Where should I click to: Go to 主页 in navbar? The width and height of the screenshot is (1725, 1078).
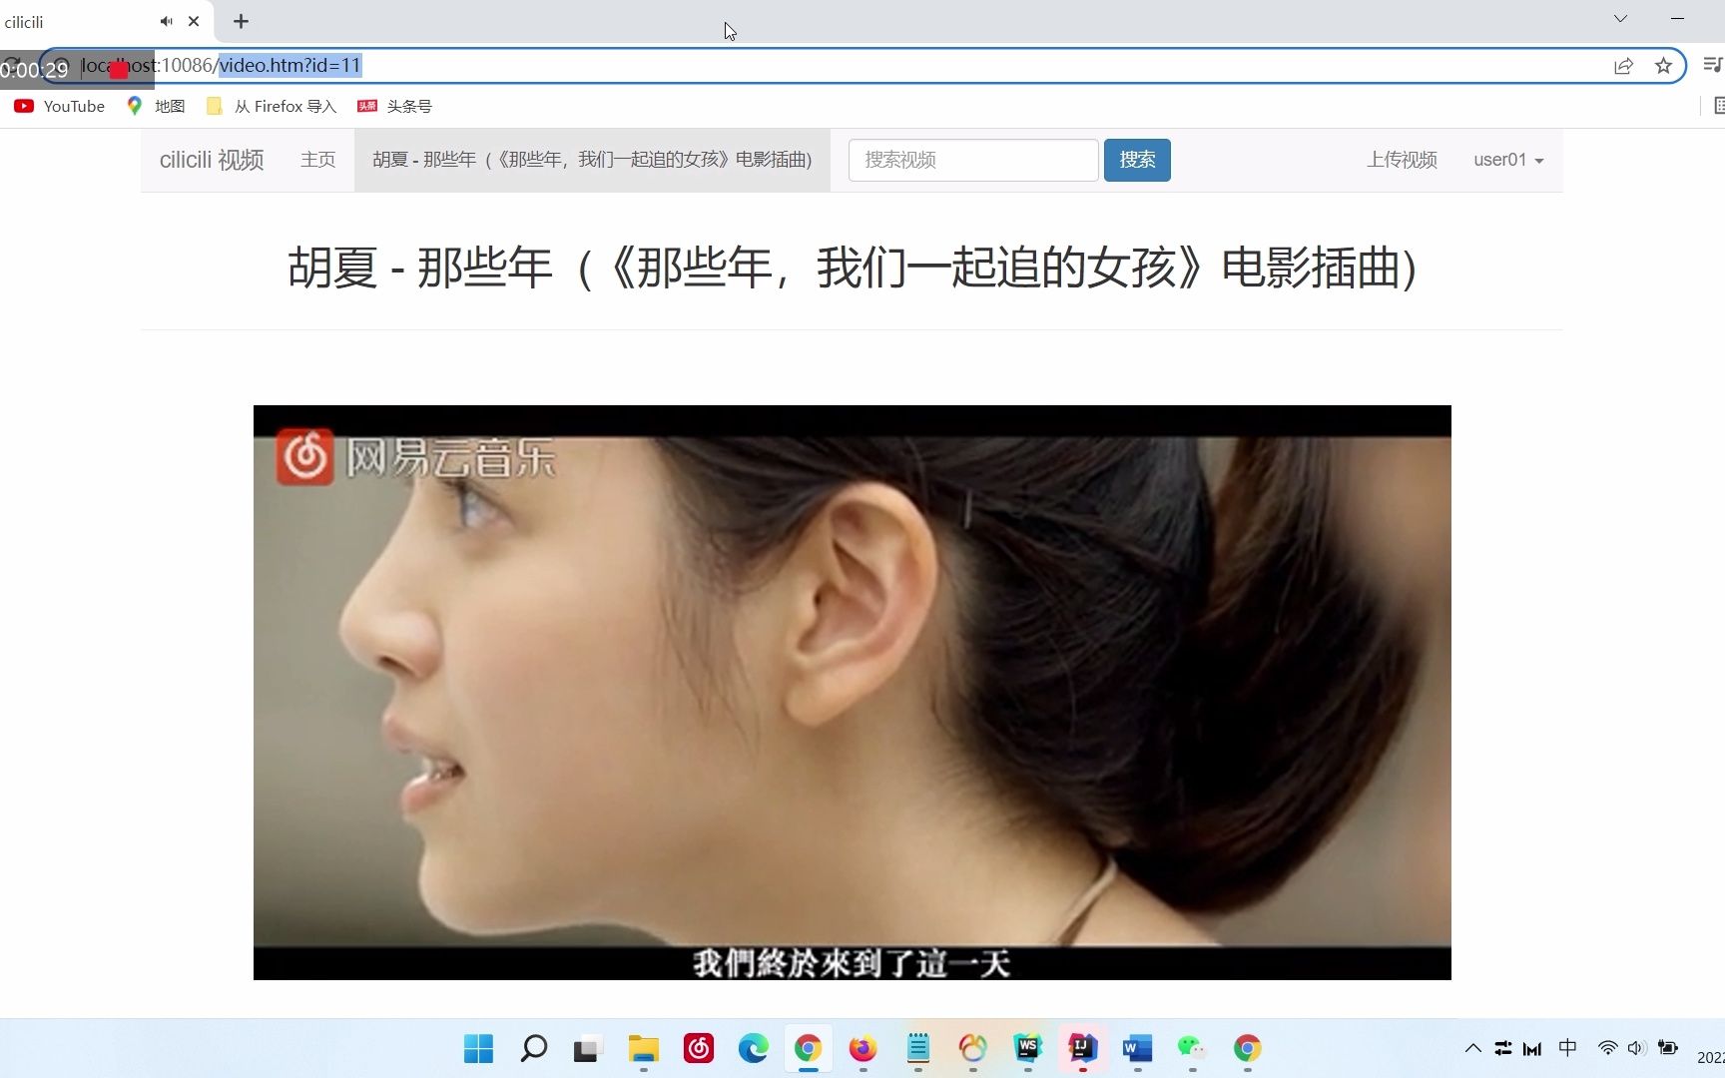(x=317, y=160)
